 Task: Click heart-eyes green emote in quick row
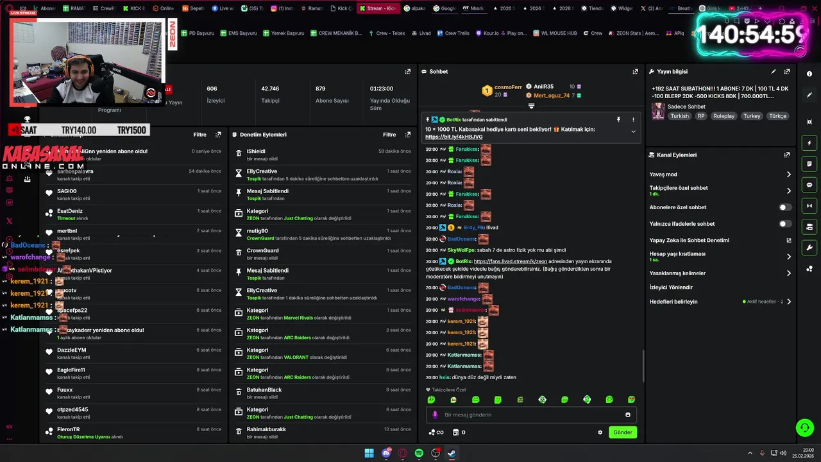632,400
